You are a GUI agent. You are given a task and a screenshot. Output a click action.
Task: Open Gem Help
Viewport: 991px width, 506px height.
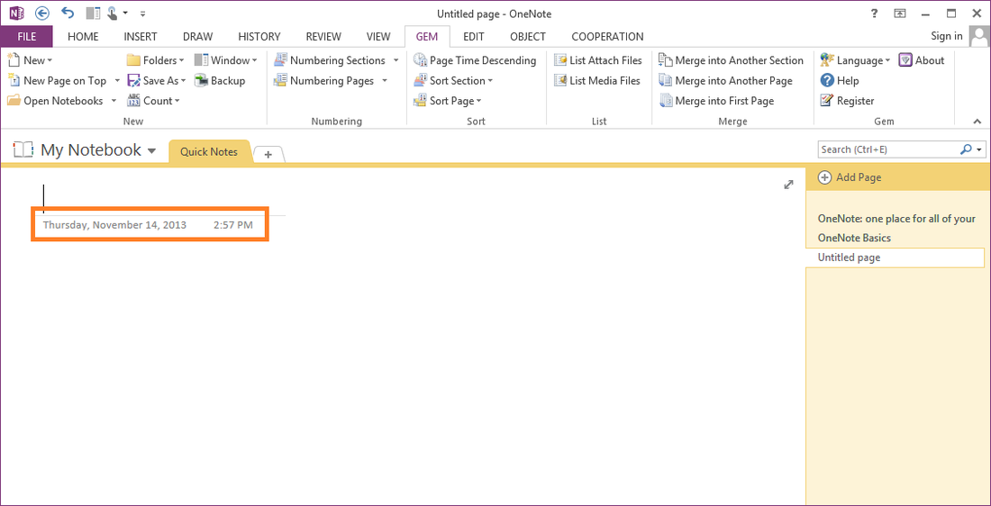tap(840, 81)
